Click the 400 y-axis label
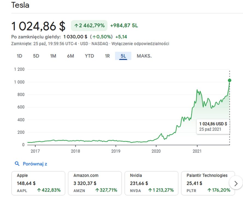 (x=21, y=120)
